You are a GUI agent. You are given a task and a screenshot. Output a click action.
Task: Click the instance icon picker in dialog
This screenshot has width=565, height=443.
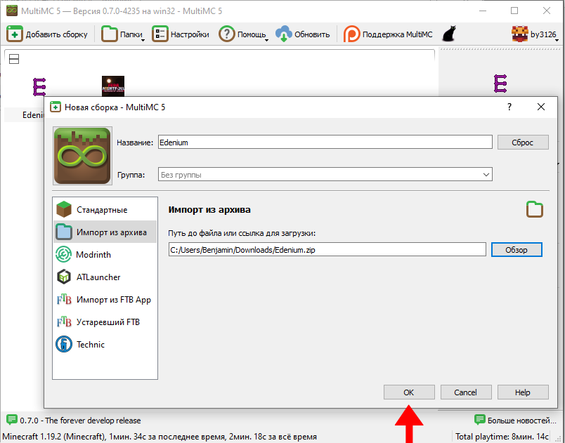tap(82, 156)
